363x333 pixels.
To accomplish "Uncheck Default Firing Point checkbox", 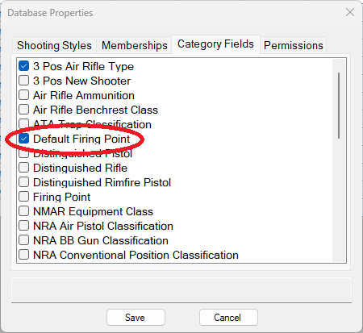I will click(x=23, y=139).
